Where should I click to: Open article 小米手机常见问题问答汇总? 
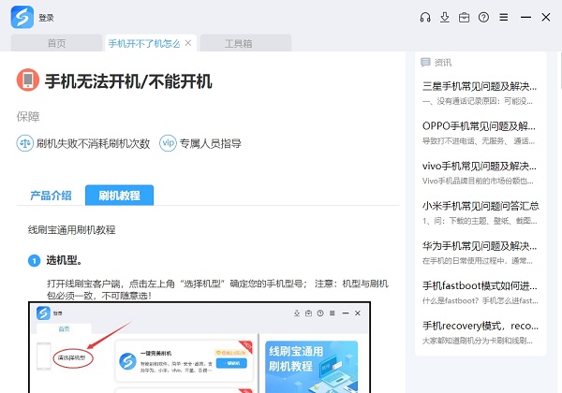point(481,206)
